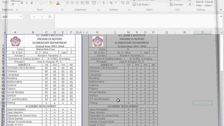Select row 7 header
The height and width of the screenshot is (126, 224).
click(3, 65)
